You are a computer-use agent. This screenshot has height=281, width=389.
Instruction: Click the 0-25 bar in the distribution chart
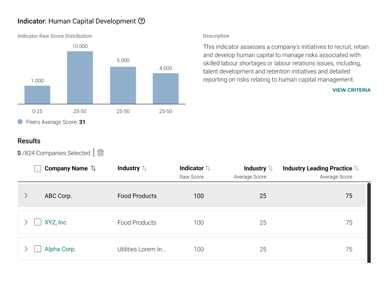click(37, 95)
